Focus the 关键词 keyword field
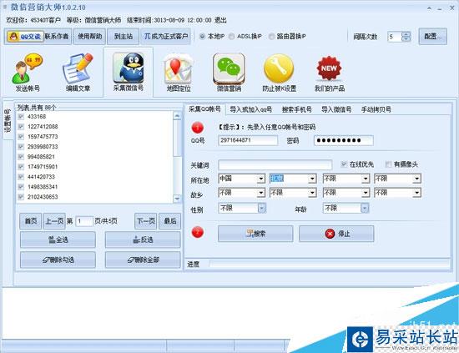This screenshot has height=353, width=459. click(275, 164)
